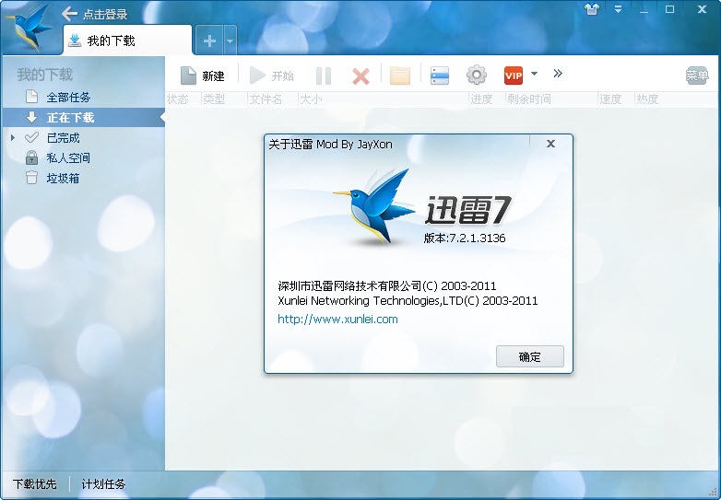Add a new tab with plus button
Viewport: 721px width, 500px height.
point(209,41)
